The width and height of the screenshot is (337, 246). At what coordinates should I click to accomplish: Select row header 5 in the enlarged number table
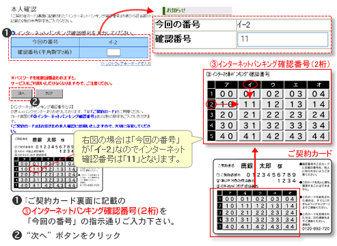point(211,136)
